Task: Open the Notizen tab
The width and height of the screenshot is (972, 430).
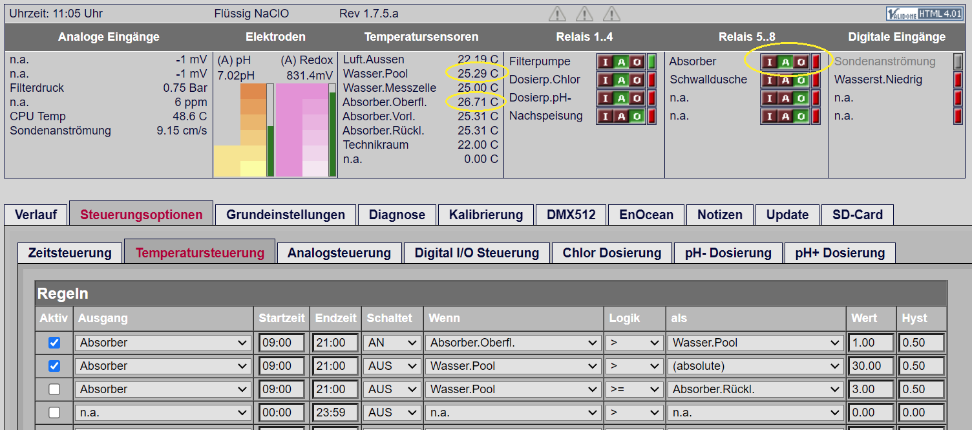Action: (x=720, y=215)
